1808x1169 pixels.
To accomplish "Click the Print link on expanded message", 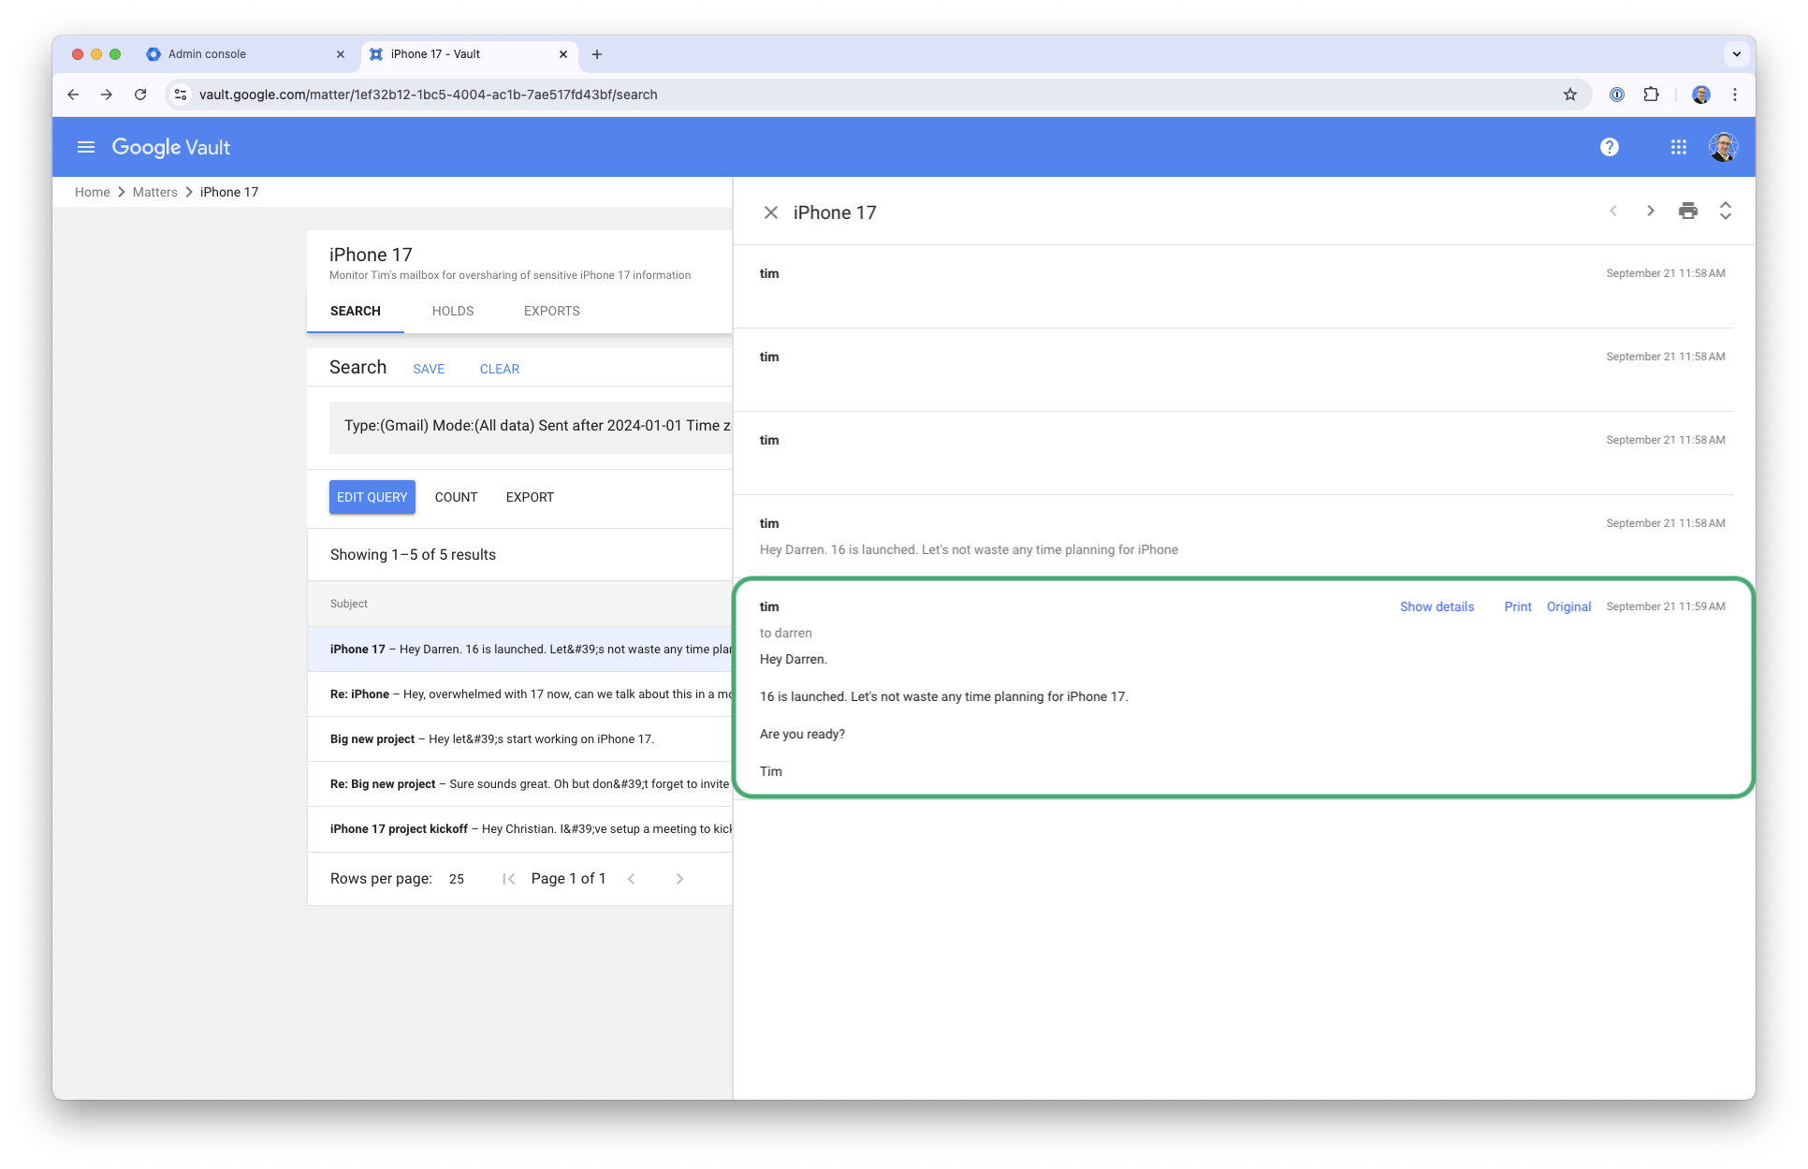I will pyautogui.click(x=1518, y=606).
